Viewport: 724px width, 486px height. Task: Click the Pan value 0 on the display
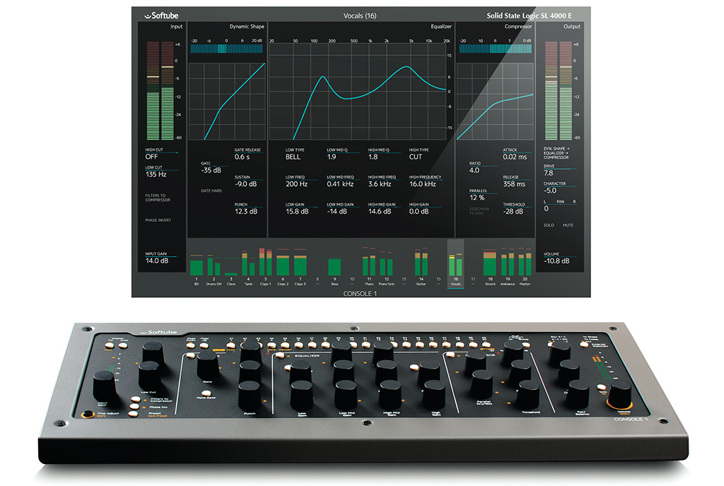547,209
